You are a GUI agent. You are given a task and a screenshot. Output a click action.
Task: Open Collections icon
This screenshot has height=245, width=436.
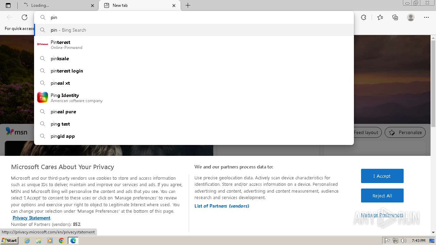pos(395,17)
